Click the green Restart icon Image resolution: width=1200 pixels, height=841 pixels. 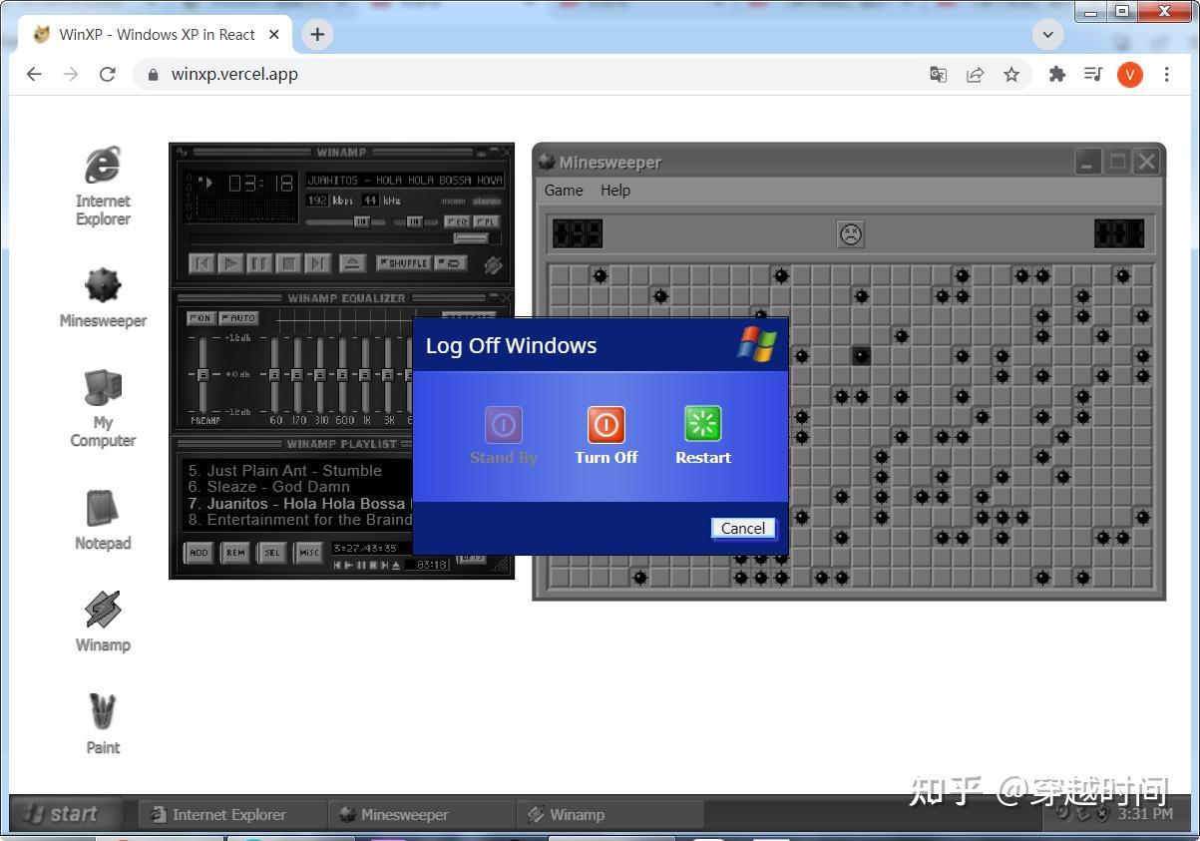[703, 424]
